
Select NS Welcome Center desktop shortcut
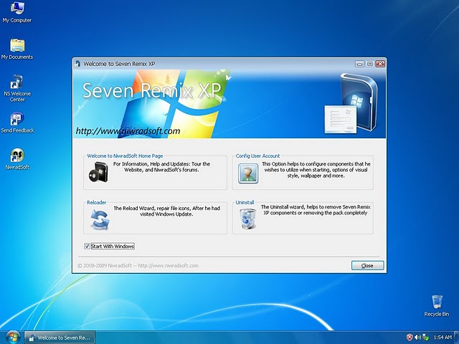click(17, 88)
